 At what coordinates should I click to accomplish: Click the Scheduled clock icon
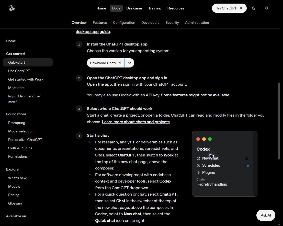point(198,165)
